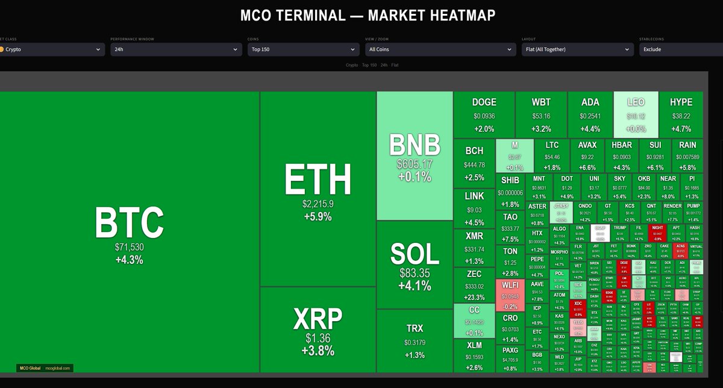Select the XRP heatmap tile
Screen dimensions: 723x388
318,328
